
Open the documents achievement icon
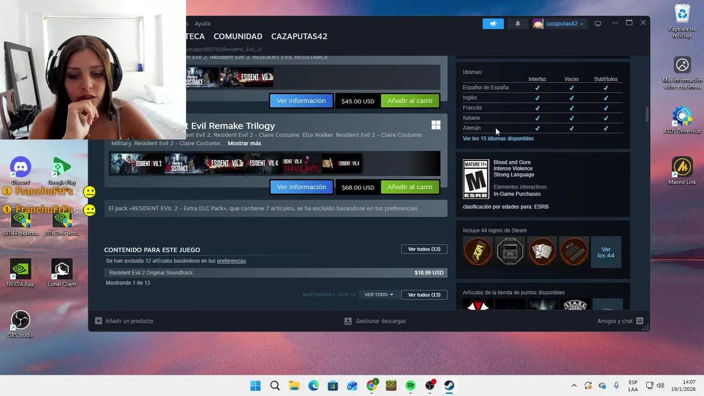542,252
